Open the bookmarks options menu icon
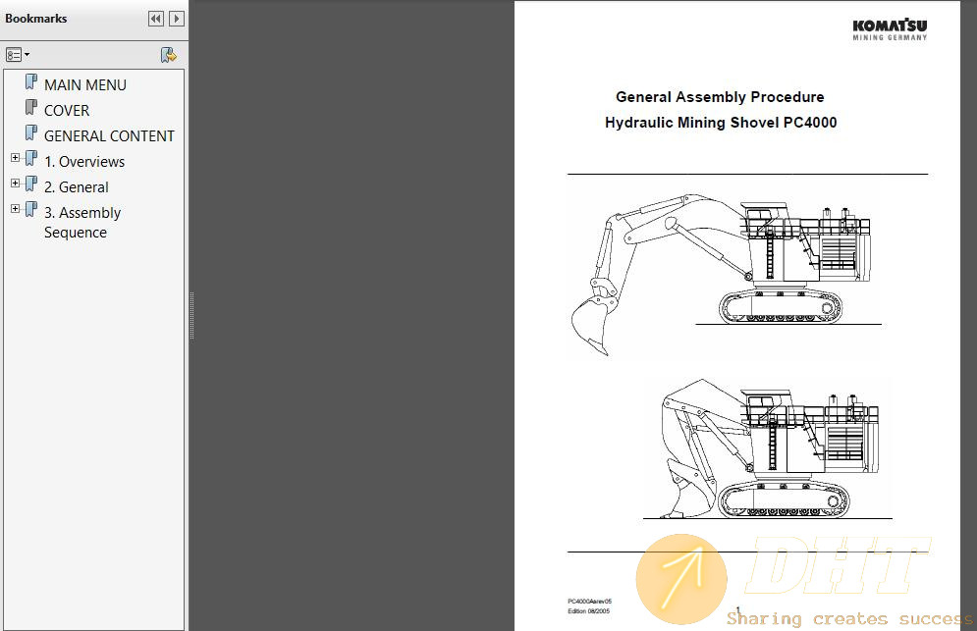Image resolution: width=977 pixels, height=631 pixels. 18,55
